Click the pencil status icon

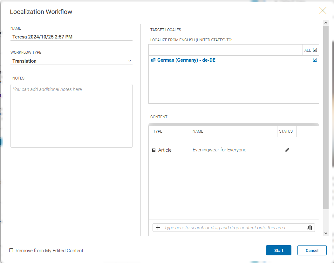[287, 150]
